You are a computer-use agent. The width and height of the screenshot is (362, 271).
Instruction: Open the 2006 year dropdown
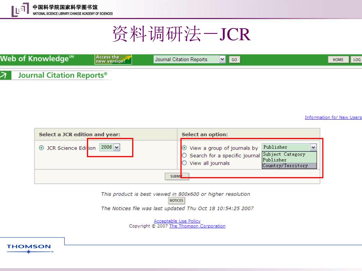(x=110, y=147)
